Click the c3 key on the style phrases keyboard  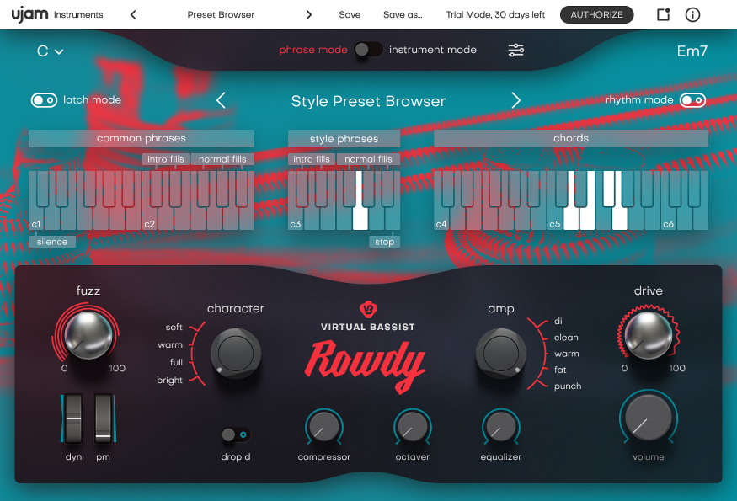(296, 219)
